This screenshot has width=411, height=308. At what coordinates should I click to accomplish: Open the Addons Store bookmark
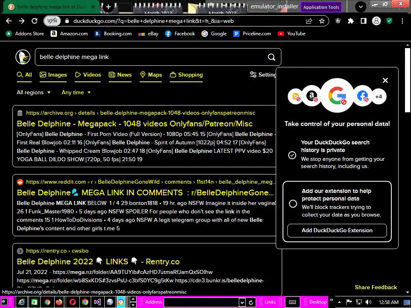[25, 34]
